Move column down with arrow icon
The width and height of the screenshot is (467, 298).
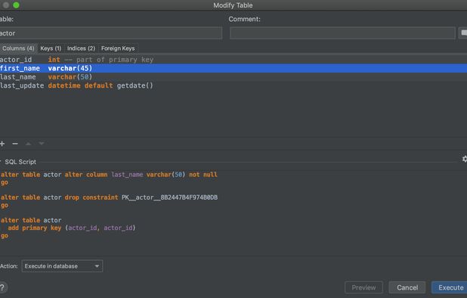point(42,144)
